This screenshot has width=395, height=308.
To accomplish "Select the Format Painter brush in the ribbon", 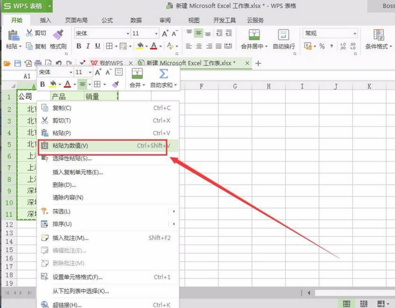I will (x=58, y=35).
